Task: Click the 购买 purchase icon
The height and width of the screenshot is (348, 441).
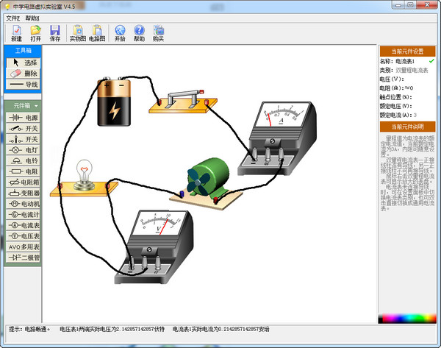Action: pyautogui.click(x=158, y=33)
